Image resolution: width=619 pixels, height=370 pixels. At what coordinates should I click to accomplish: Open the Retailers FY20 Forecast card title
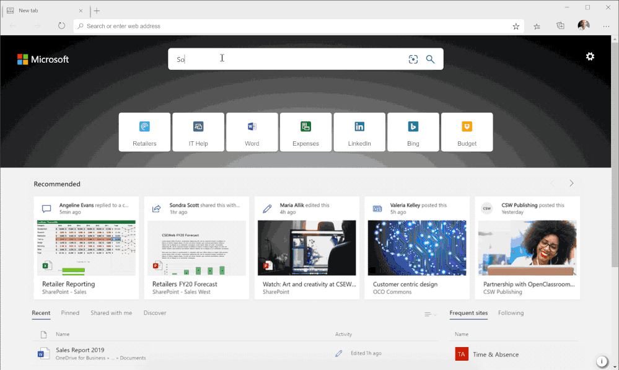click(185, 284)
